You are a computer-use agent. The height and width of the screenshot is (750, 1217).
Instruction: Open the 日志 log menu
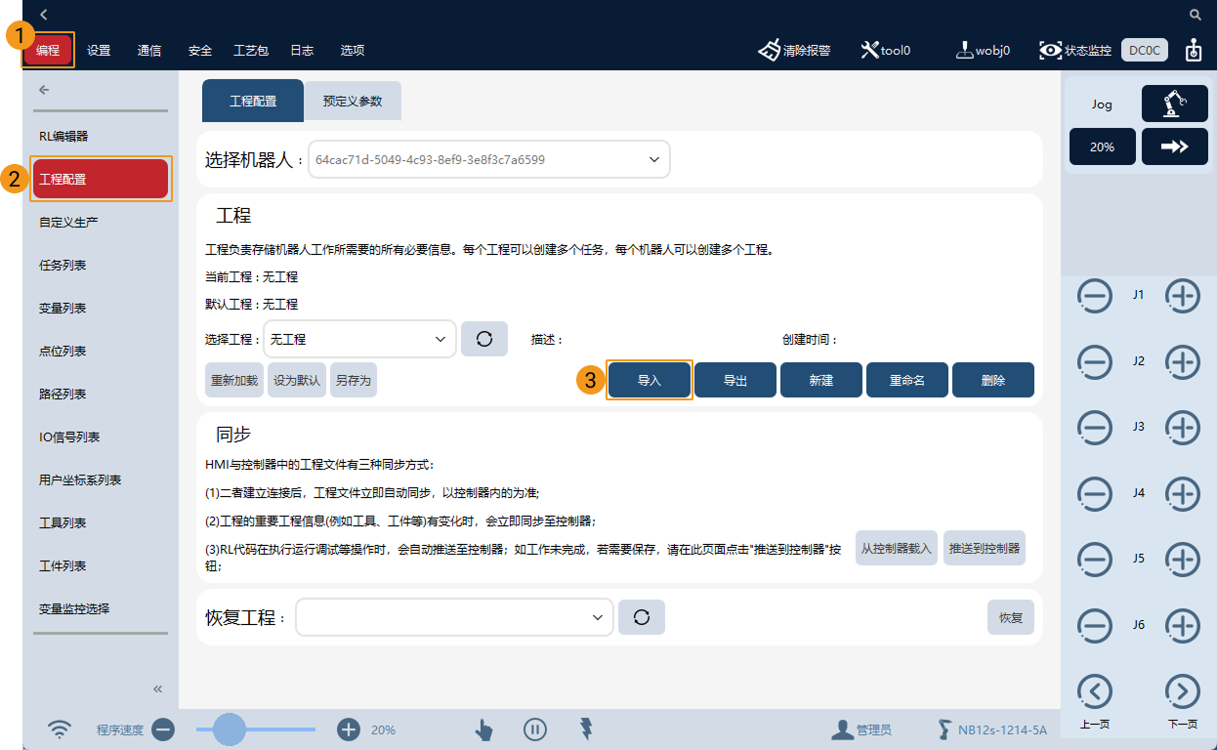tap(302, 51)
